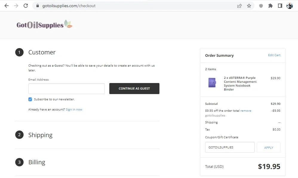Click the gotoilsupplies coupon name text
298x178 pixels.
click(215, 116)
